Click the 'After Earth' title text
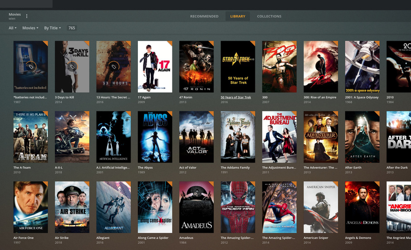The width and height of the screenshot is (411, 250). coord(353,168)
